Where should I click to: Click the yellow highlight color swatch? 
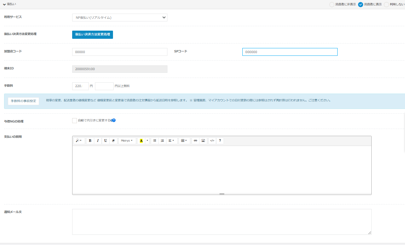141,141
